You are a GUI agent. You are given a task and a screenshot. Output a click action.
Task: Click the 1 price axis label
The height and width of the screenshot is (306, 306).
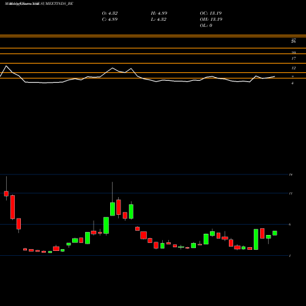click(290, 256)
